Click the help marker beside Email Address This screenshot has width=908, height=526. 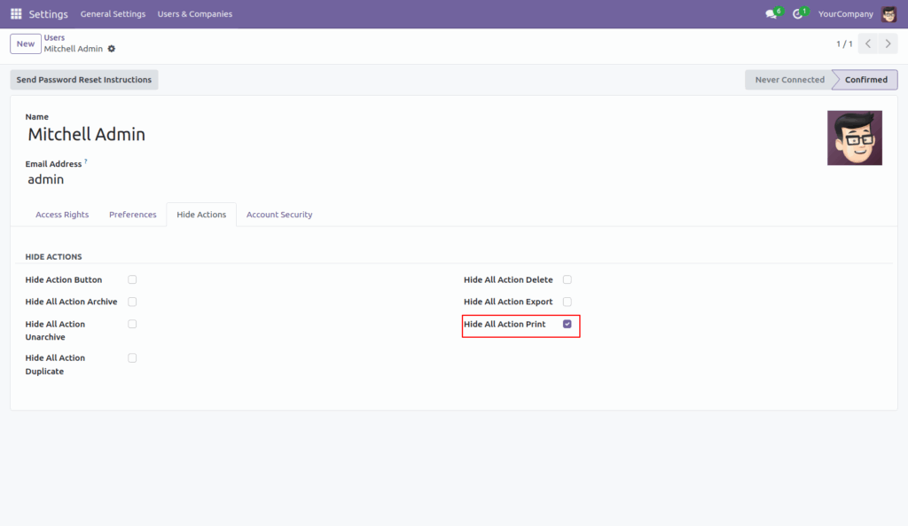(85, 160)
